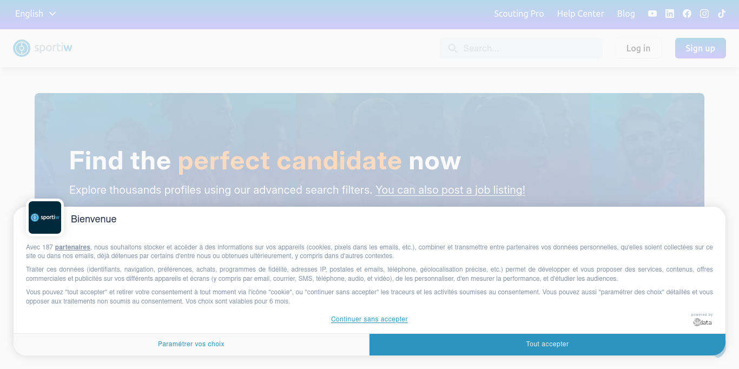
Task: Click Tout accepter cookie button
Action: point(547,344)
